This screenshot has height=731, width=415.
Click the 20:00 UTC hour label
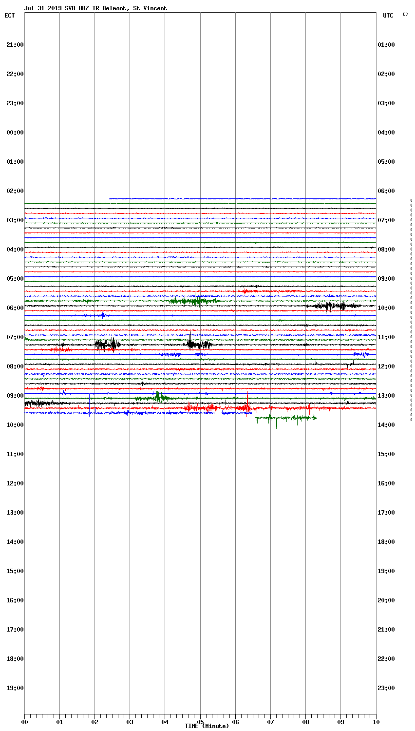click(x=386, y=600)
